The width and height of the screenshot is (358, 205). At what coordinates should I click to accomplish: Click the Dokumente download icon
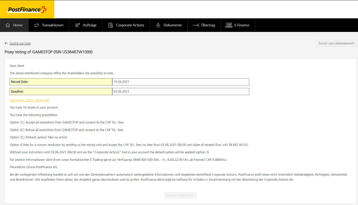click(x=158, y=25)
